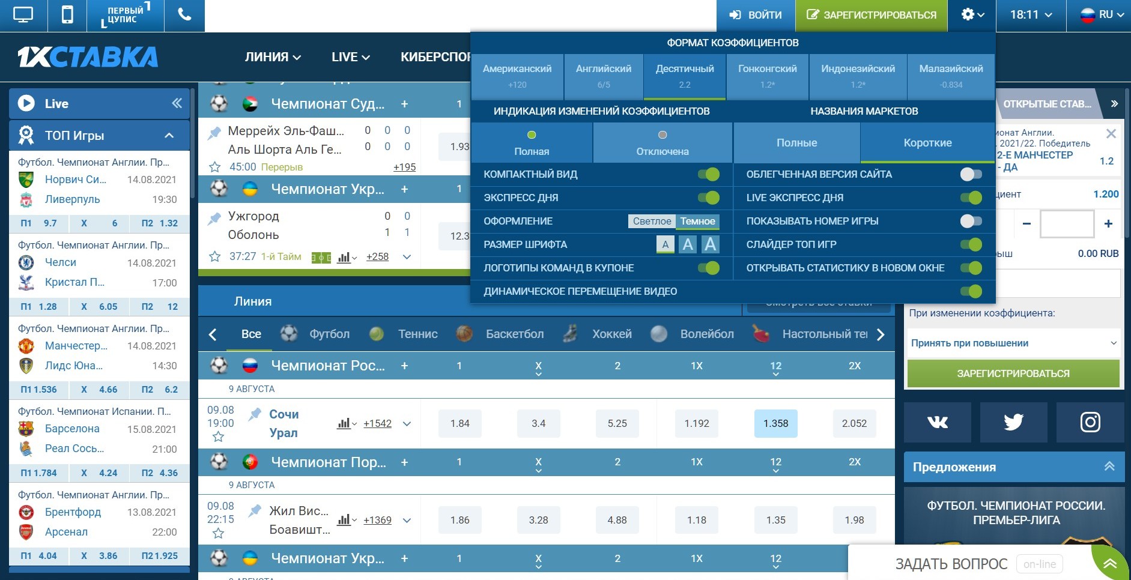Favorite the Сочи – Урал match star
The image size is (1131, 580).
coord(218,437)
